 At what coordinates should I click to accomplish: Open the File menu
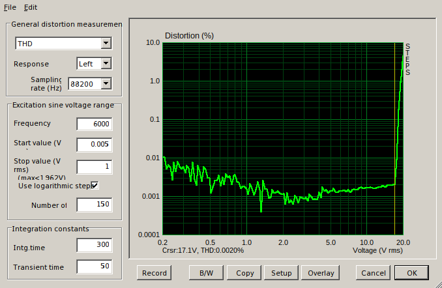click(x=10, y=7)
